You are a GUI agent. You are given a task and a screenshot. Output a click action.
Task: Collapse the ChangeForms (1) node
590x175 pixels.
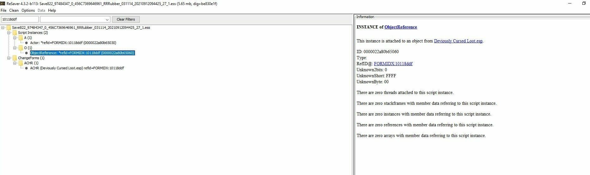(9, 58)
